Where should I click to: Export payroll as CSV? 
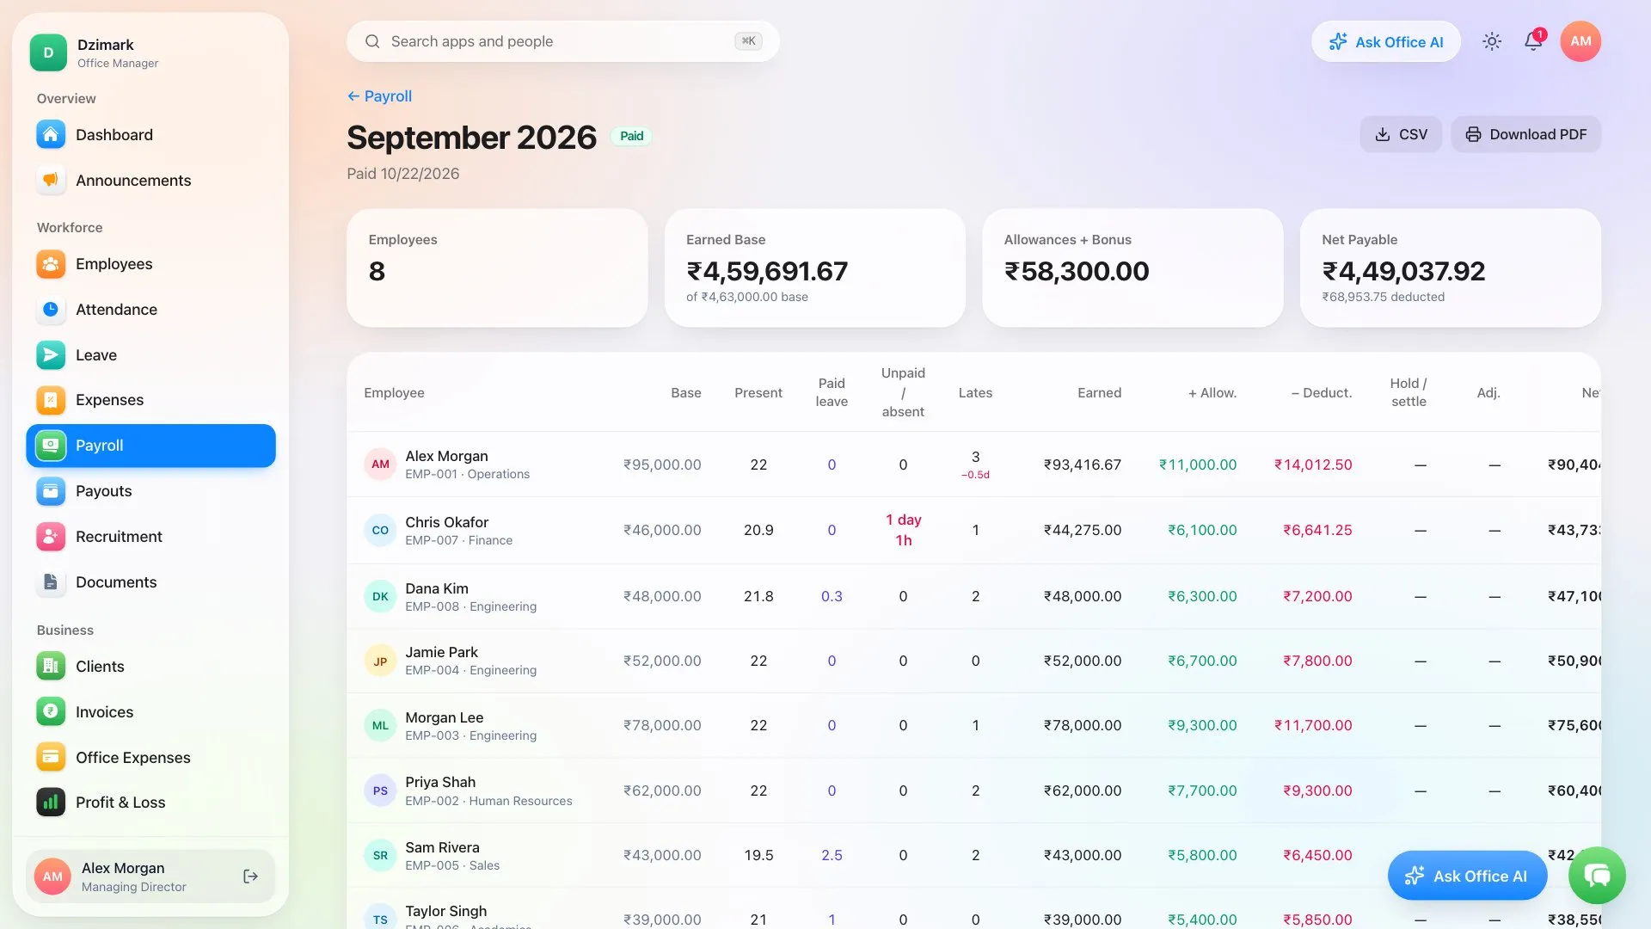pyautogui.click(x=1401, y=134)
